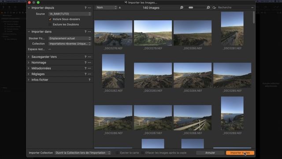Viewport: 282px width, 159px height.
Task: Open options menu for Importer depuis section
Action: pyautogui.click(x=89, y=8)
